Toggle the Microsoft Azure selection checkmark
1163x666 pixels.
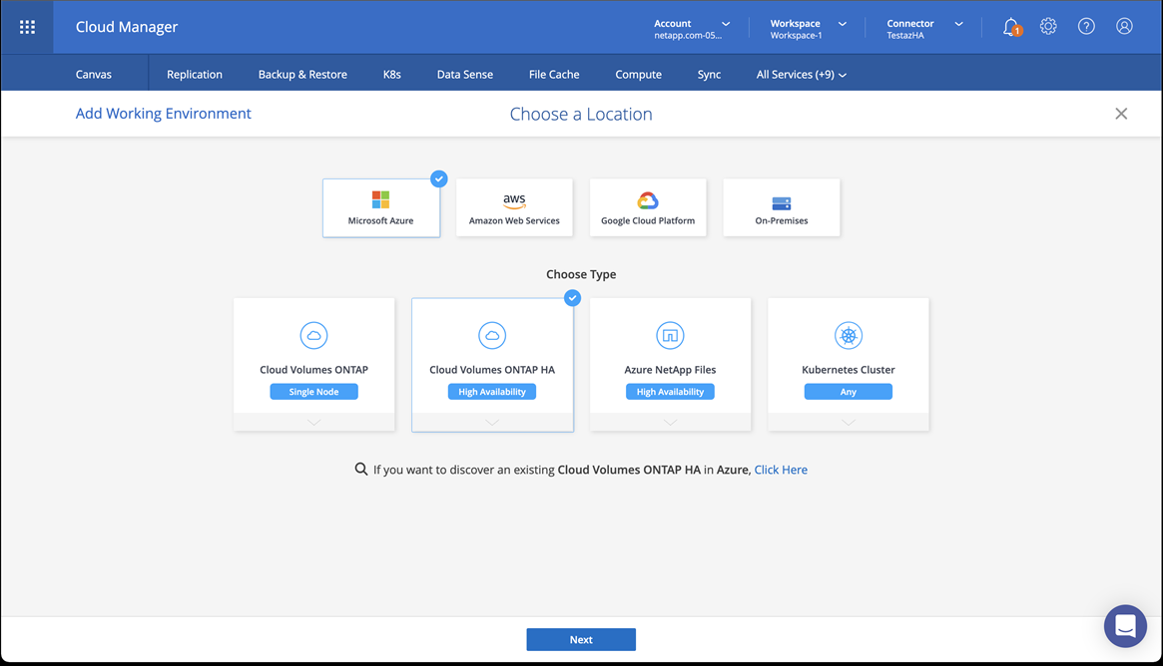click(x=439, y=178)
